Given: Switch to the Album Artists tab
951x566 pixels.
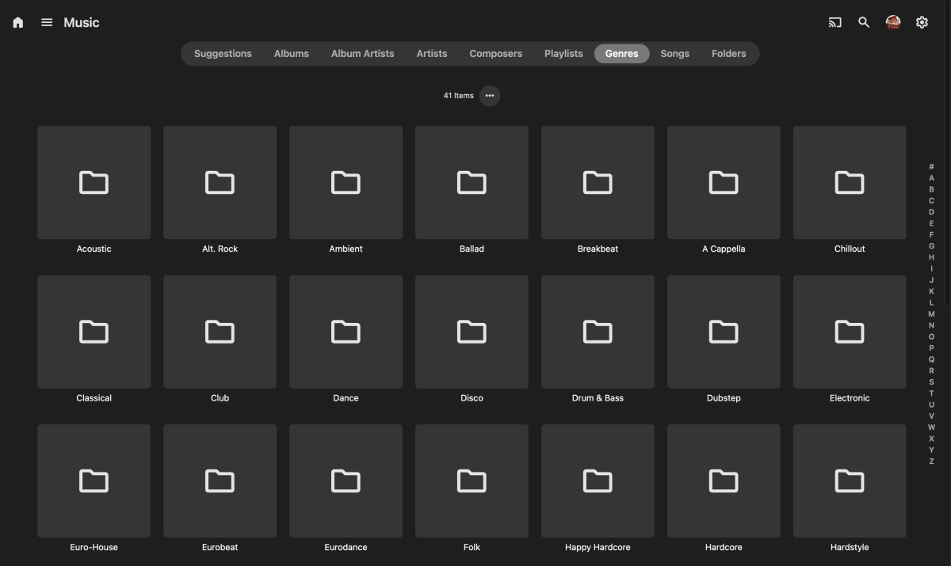Looking at the screenshot, I should tap(362, 54).
